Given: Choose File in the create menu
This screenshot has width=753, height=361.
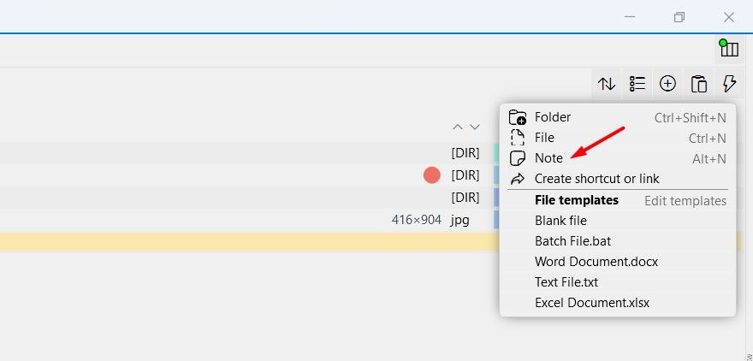Looking at the screenshot, I should tap(544, 138).
